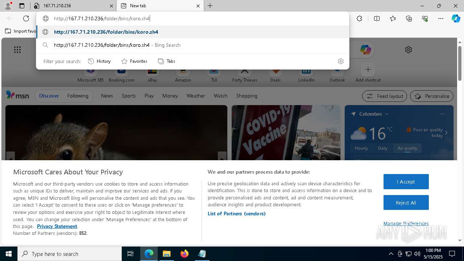Viewport: 464px width, 261px height.
Task: Open the MSN logo link
Action: coord(17,96)
